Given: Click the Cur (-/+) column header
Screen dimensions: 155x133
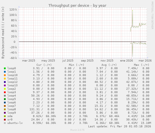Looking at the screenshot, I should click(44, 65).
